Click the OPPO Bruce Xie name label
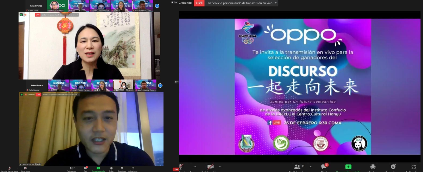The image size is (423, 172). click(31, 164)
